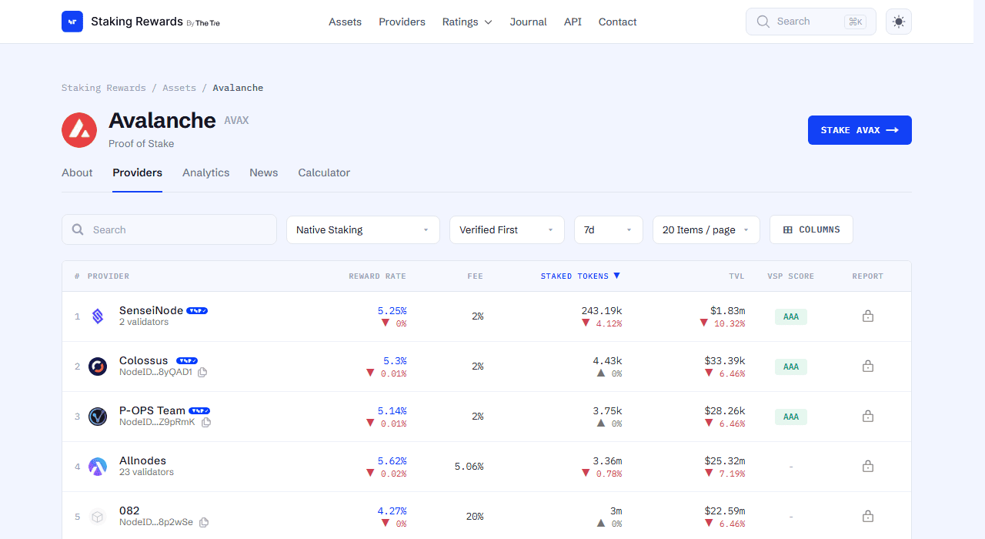The height and width of the screenshot is (539, 985).
Task: Click the '2 validators' text under SenseiNode
Action: (x=144, y=322)
